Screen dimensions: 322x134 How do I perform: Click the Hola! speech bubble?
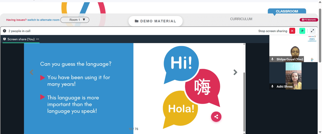(181, 109)
